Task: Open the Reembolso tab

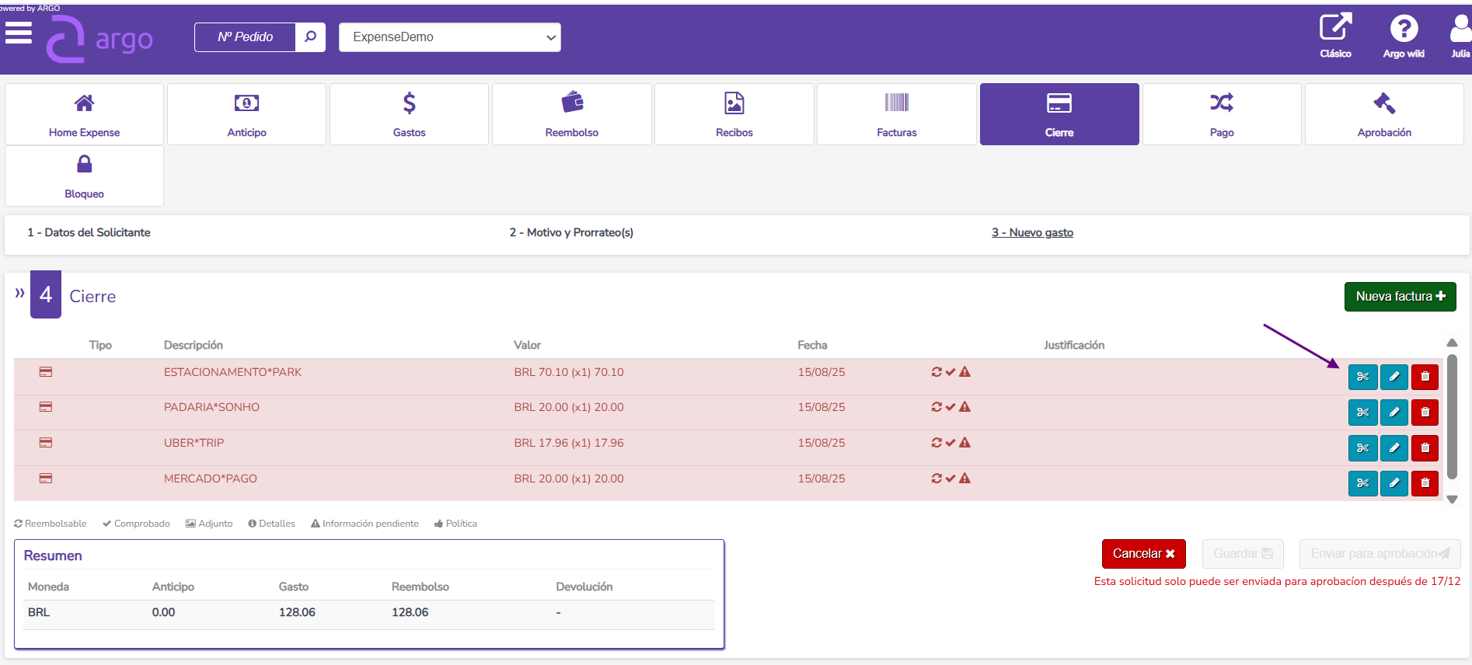Action: (571, 114)
